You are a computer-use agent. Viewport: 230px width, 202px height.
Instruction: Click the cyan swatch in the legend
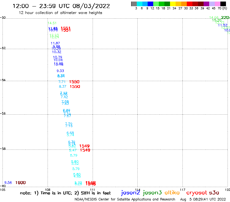pos(139,4)
